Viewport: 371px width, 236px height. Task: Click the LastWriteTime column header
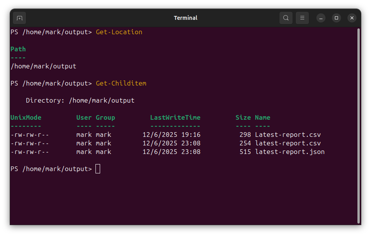175,117
